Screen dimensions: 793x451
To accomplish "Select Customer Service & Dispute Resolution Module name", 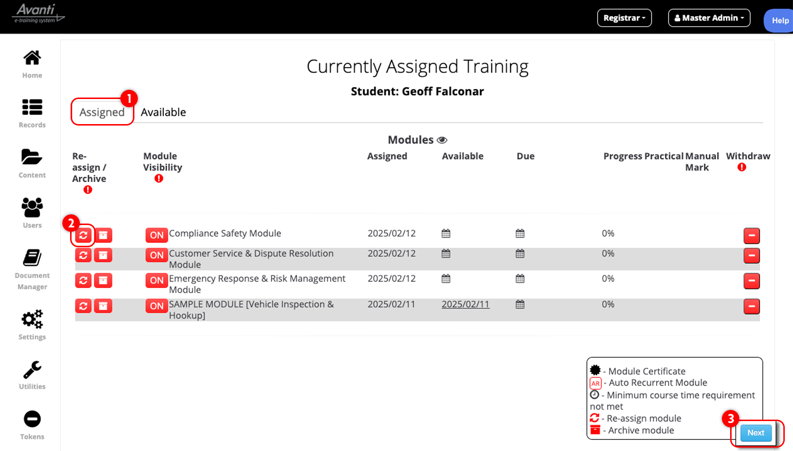I will pyautogui.click(x=251, y=259).
